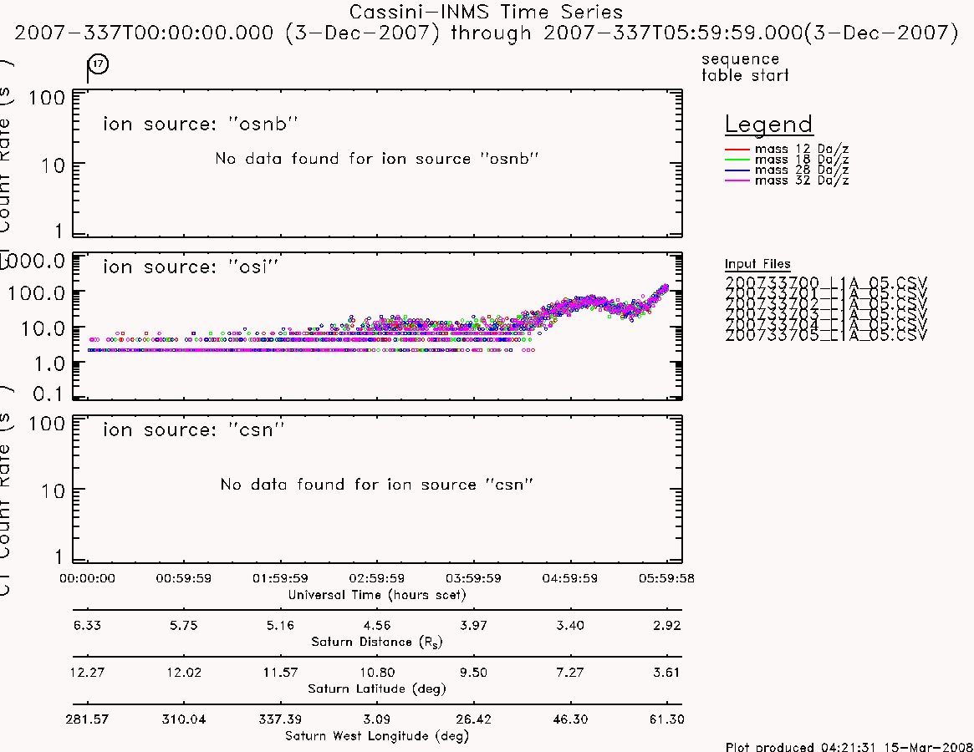Click the 00:59:59 time axis label
The width and height of the screenshot is (974, 752).
183,578
